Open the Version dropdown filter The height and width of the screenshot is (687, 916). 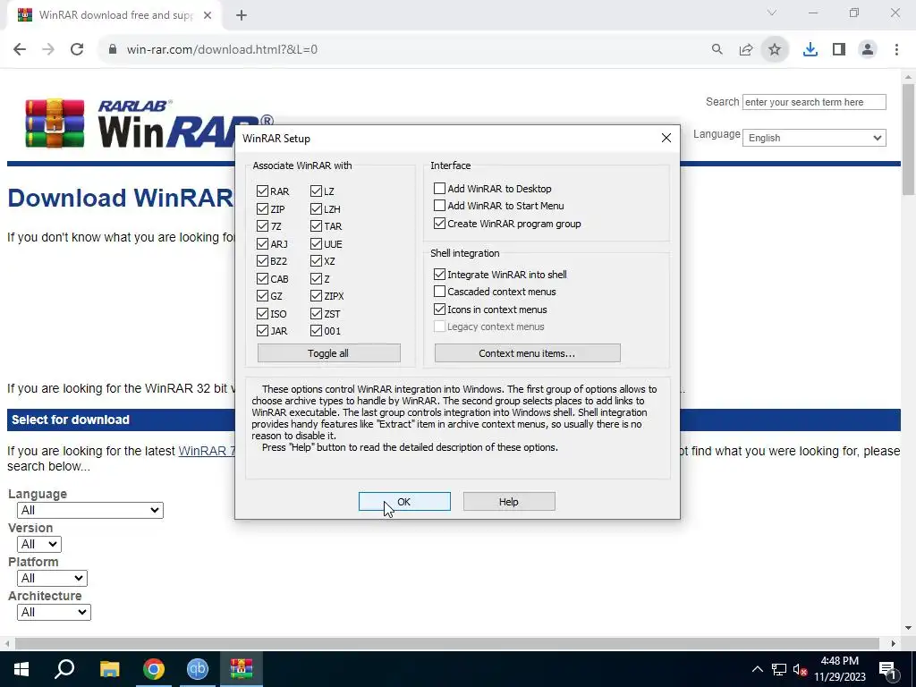click(x=39, y=544)
